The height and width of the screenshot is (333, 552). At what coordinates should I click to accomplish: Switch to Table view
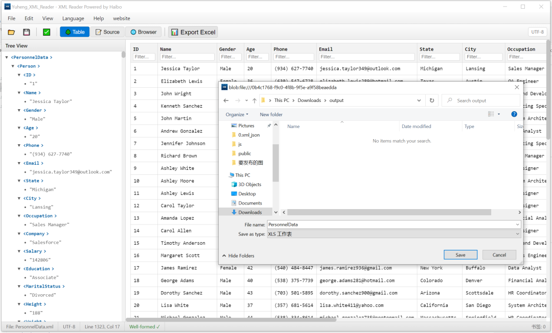75,32
